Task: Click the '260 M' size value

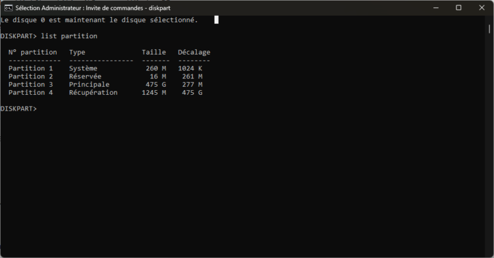Action: coord(156,68)
